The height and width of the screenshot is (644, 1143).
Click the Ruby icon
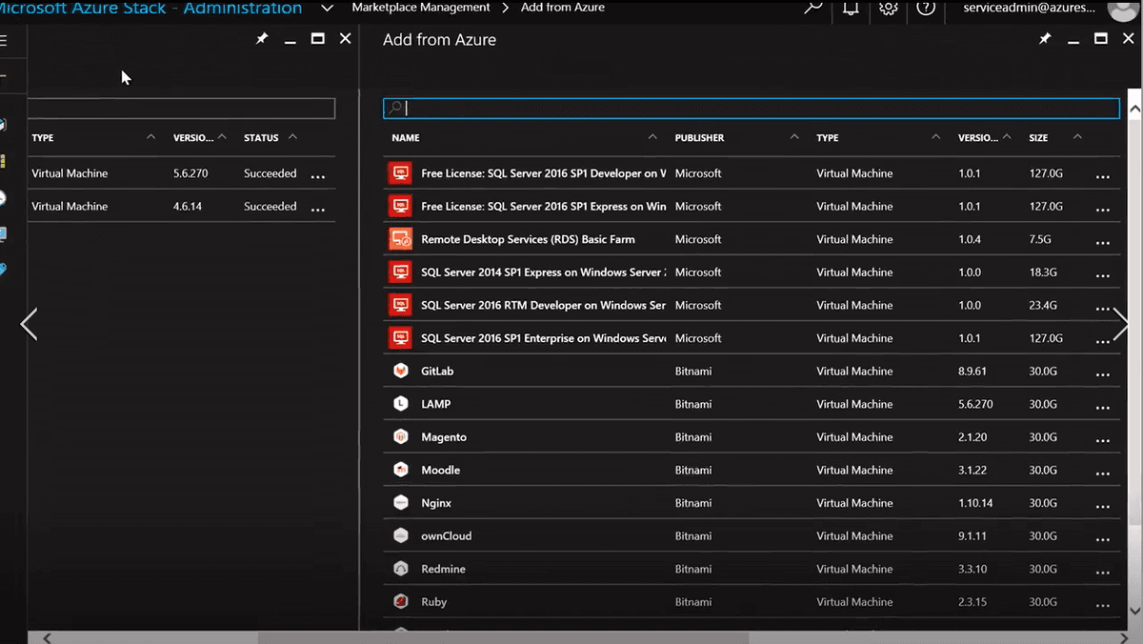pos(401,602)
